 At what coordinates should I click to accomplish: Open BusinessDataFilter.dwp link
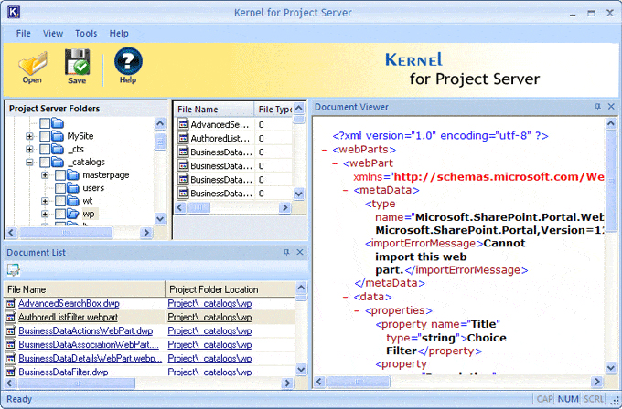(x=63, y=372)
